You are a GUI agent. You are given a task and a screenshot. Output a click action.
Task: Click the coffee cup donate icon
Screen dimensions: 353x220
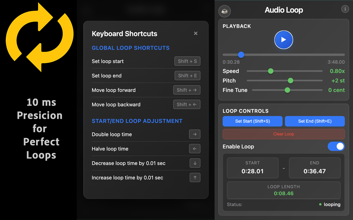(x=224, y=11)
